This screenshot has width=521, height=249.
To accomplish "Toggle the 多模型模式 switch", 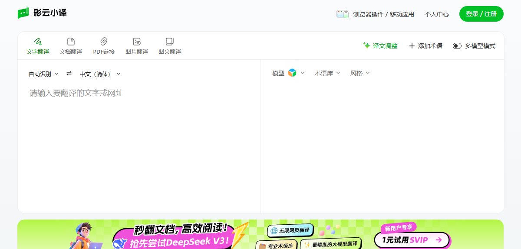I will [x=457, y=46].
